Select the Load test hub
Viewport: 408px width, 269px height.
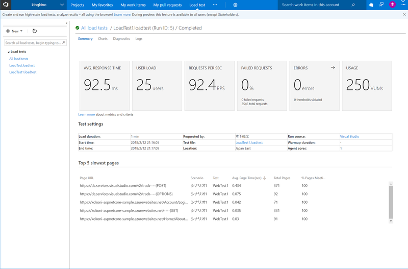(x=197, y=5)
